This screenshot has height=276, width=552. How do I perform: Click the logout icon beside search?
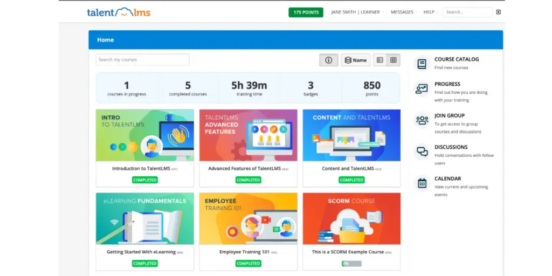(x=498, y=12)
